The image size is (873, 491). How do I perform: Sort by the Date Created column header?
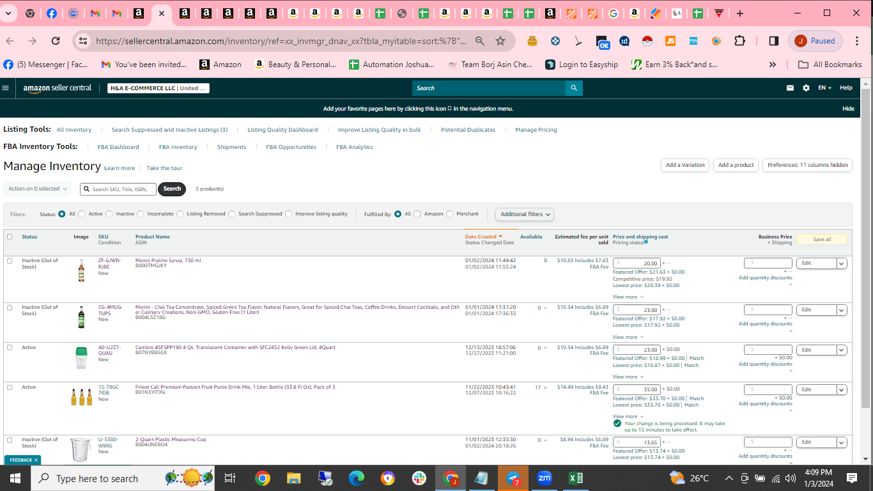[x=484, y=237]
